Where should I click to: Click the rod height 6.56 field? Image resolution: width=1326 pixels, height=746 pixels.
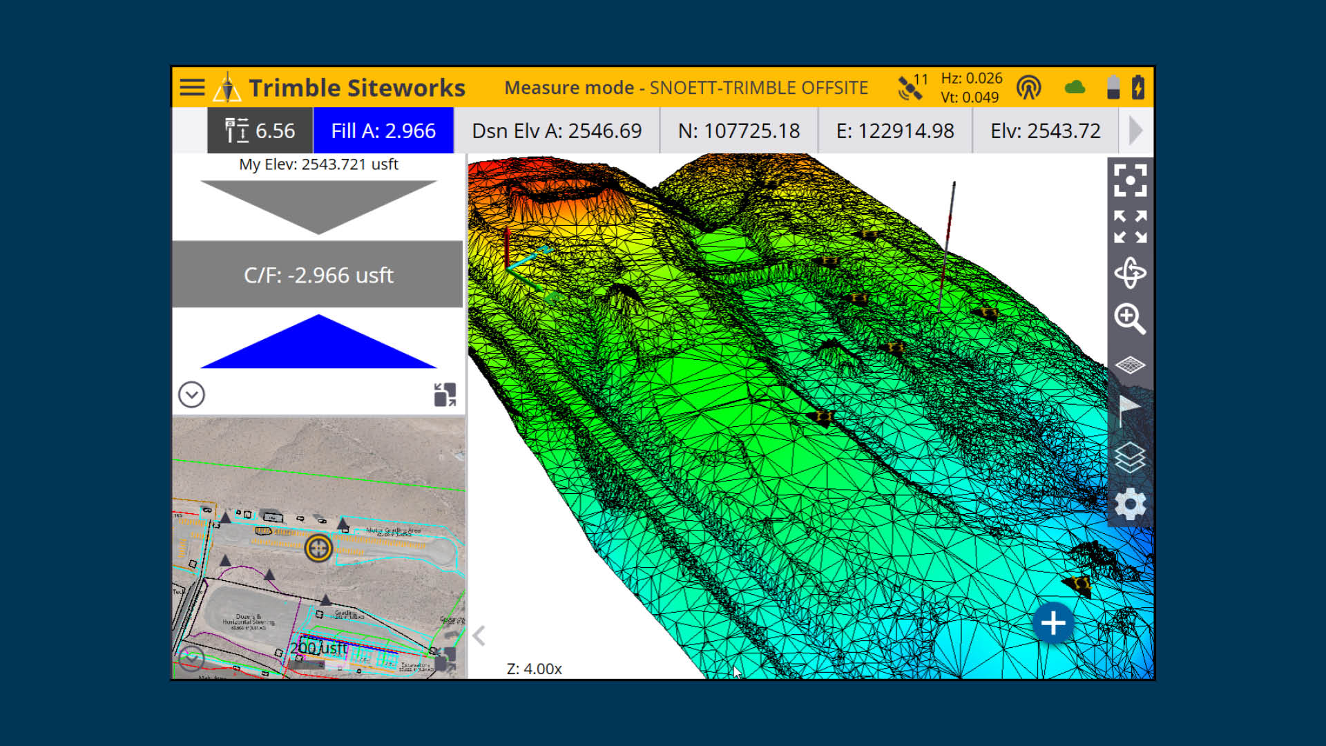coord(260,131)
